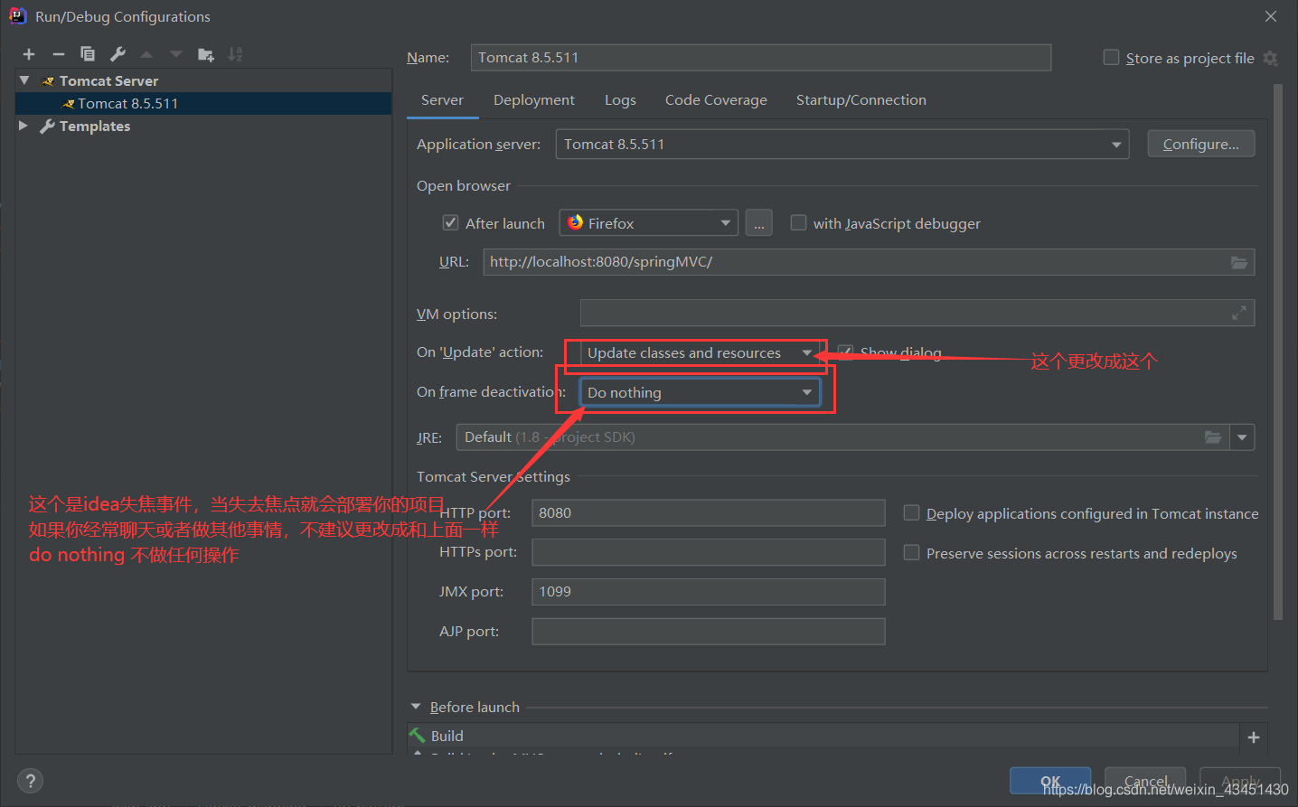Add new configuration with plus icon

tap(29, 55)
